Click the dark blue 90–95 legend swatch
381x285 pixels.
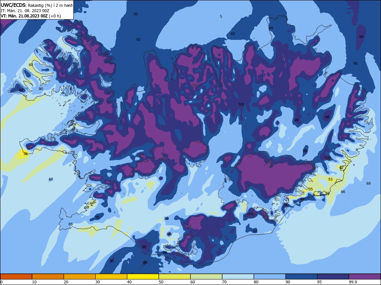click(x=301, y=277)
